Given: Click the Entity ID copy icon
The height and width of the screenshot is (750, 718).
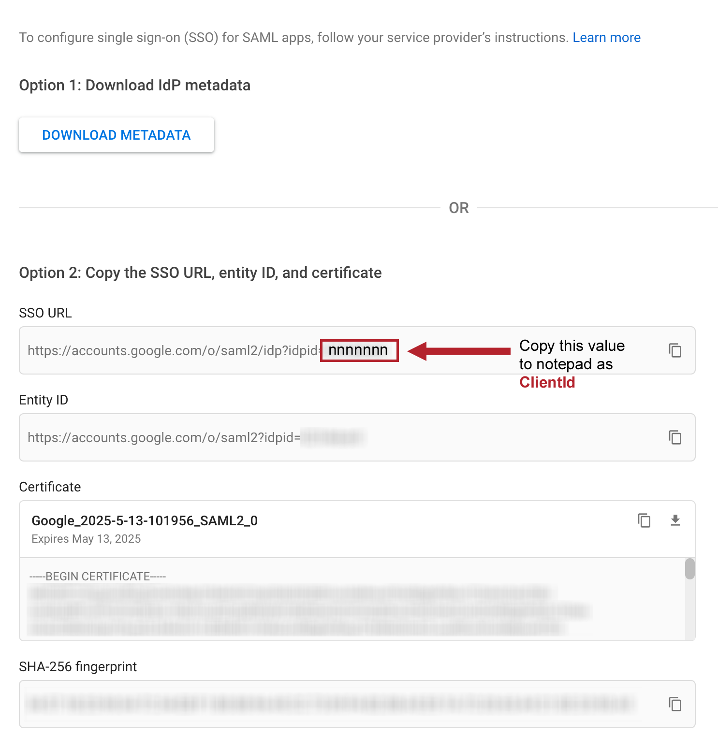Looking at the screenshot, I should tap(675, 438).
